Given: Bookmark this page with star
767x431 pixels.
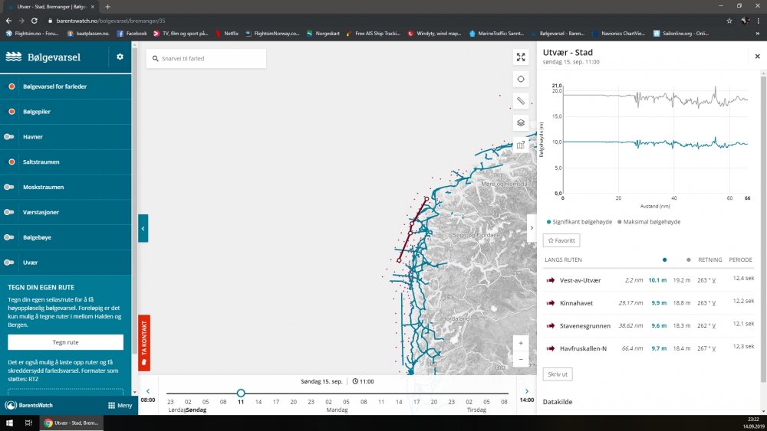Looking at the screenshot, I should tap(729, 21).
